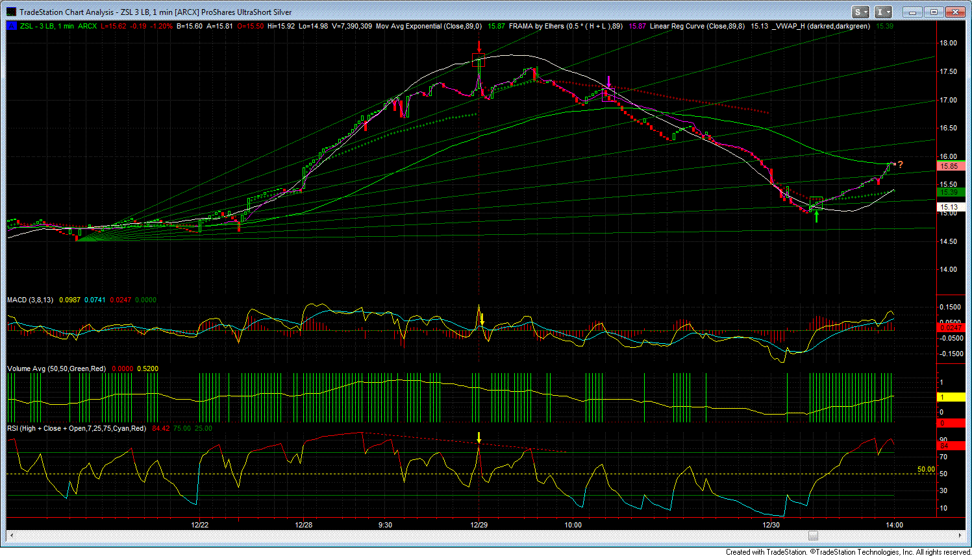The height and width of the screenshot is (556, 972).
Task: Click the horizontal scrollbar thumb
Action: (813, 535)
